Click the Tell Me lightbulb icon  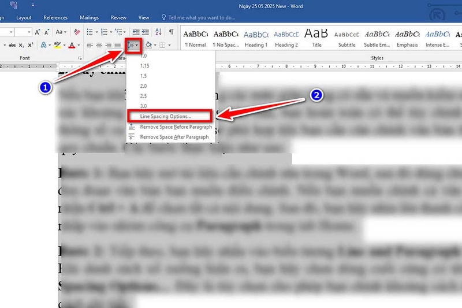pos(164,17)
